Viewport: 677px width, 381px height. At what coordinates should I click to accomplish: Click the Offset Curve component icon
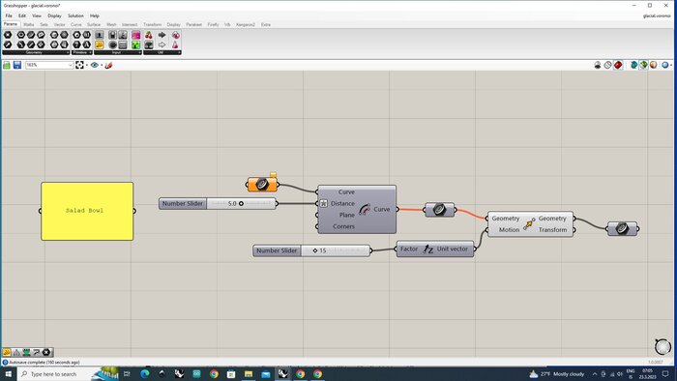click(365, 209)
